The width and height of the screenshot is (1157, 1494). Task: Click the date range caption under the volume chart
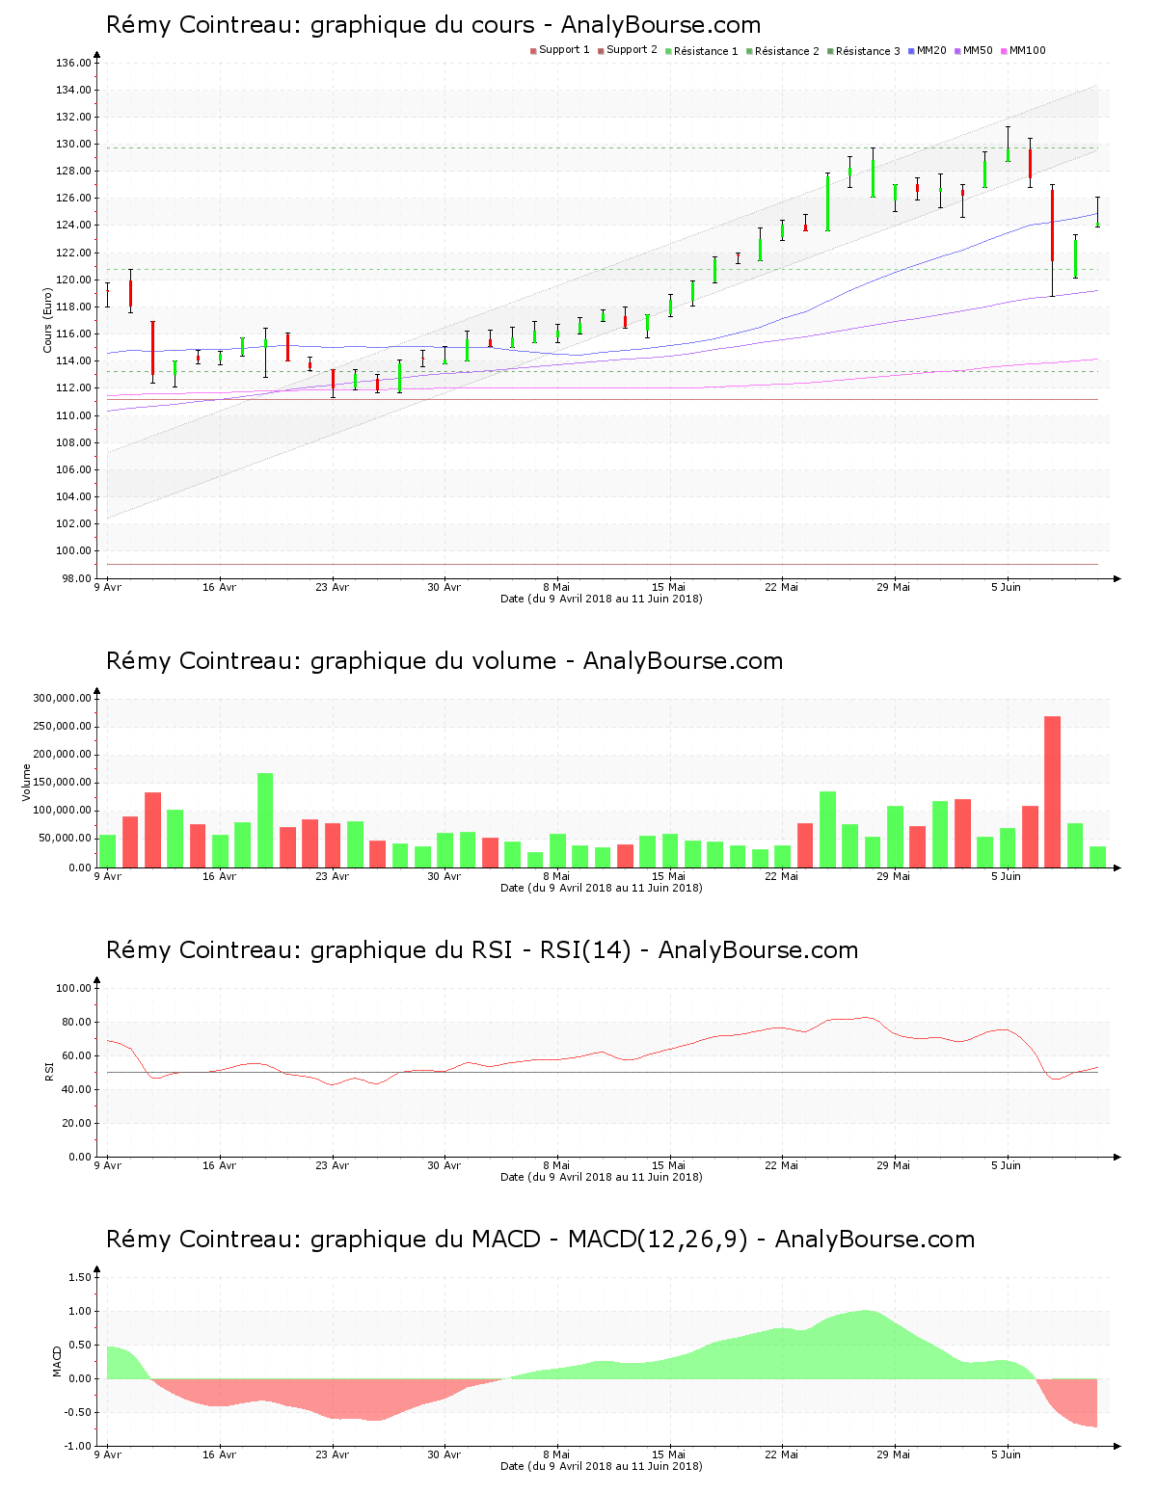[x=602, y=888]
